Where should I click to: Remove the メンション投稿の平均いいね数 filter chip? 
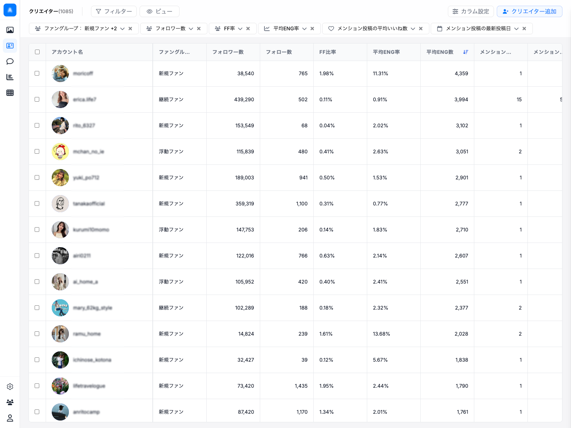coord(421,29)
